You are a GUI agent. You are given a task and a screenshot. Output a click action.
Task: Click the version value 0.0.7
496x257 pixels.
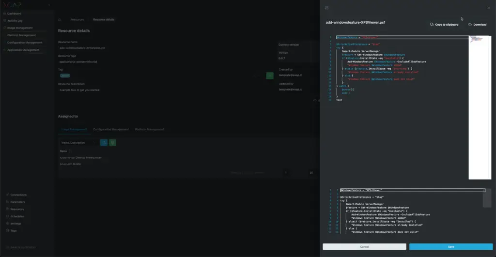click(x=282, y=59)
